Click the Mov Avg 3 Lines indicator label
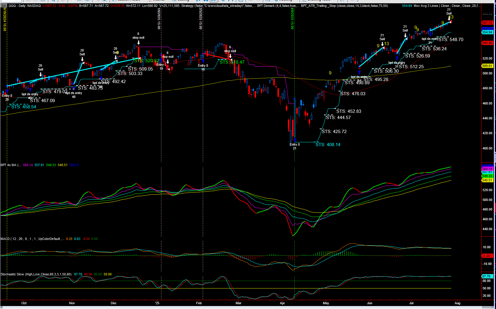 [426, 6]
